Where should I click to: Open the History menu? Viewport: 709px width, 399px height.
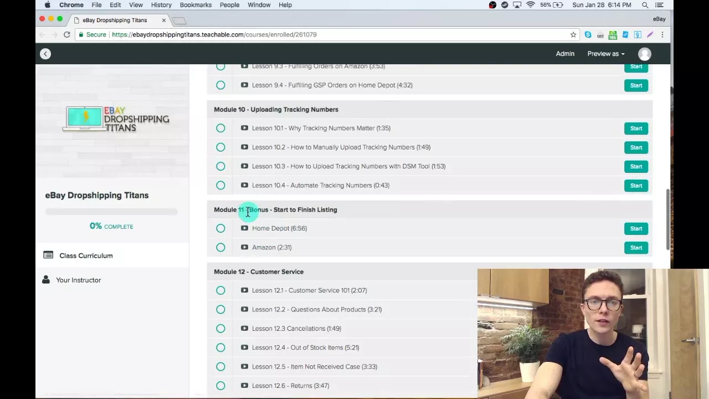click(x=161, y=5)
